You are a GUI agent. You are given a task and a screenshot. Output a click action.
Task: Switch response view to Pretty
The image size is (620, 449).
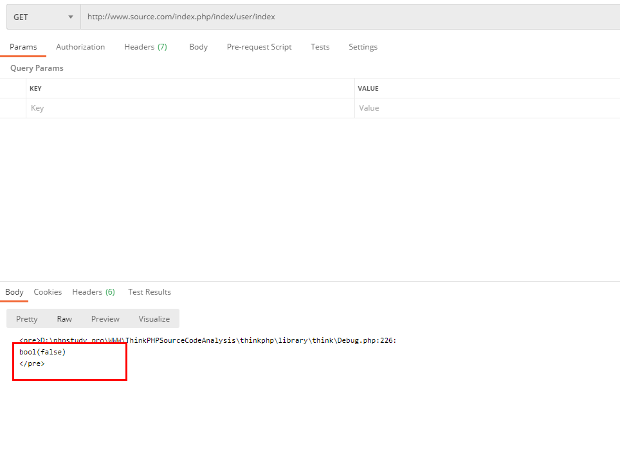coord(26,319)
